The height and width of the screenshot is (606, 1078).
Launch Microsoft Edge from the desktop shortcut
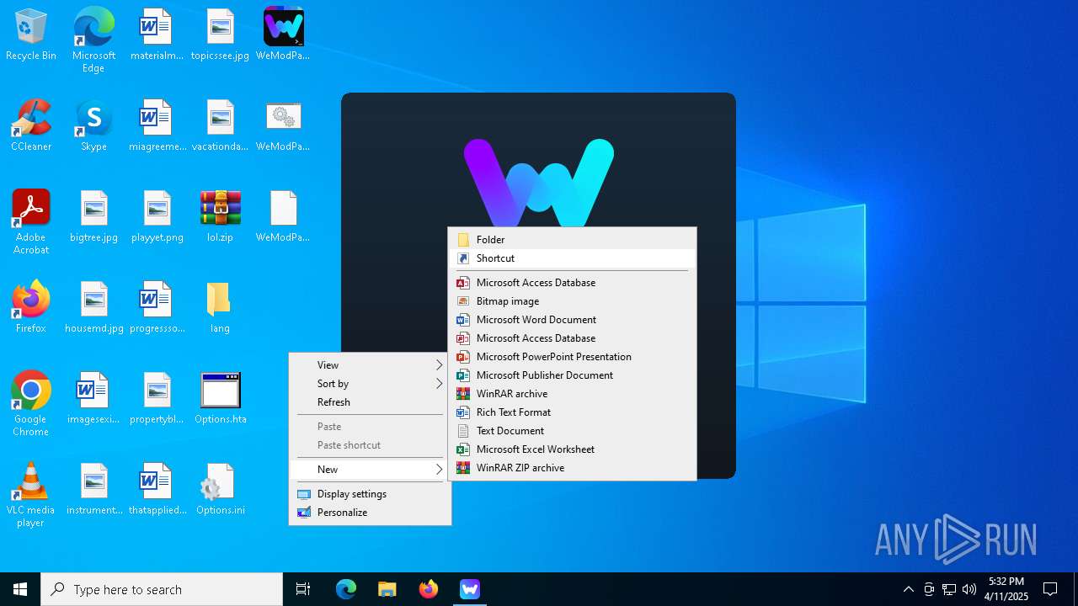93,40
